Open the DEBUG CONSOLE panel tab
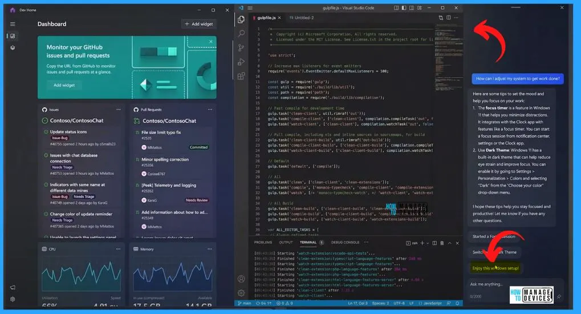This screenshot has height=314, width=581. (x=346, y=243)
